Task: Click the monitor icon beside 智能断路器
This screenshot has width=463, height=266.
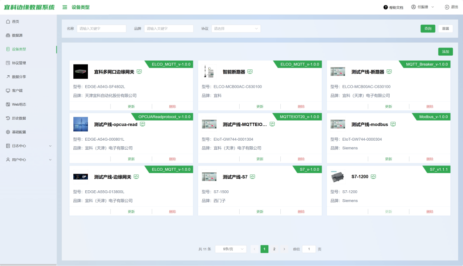Action: (250, 72)
